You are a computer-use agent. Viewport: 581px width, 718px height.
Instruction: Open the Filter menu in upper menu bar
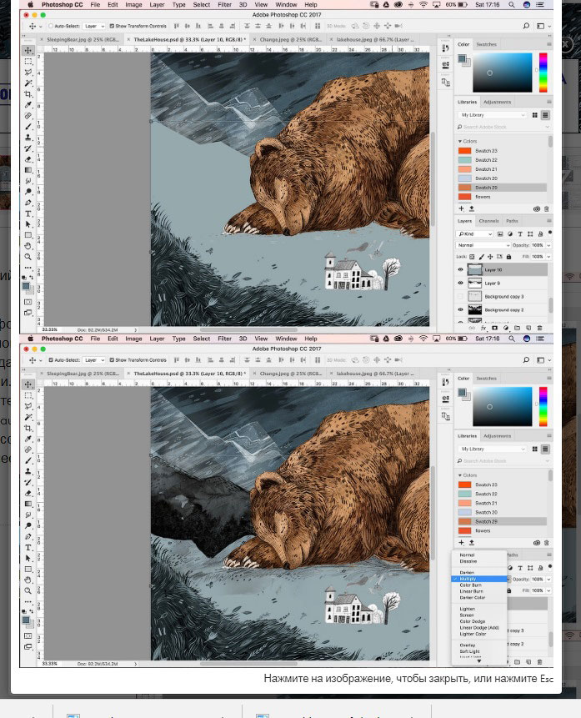pyautogui.click(x=224, y=4)
